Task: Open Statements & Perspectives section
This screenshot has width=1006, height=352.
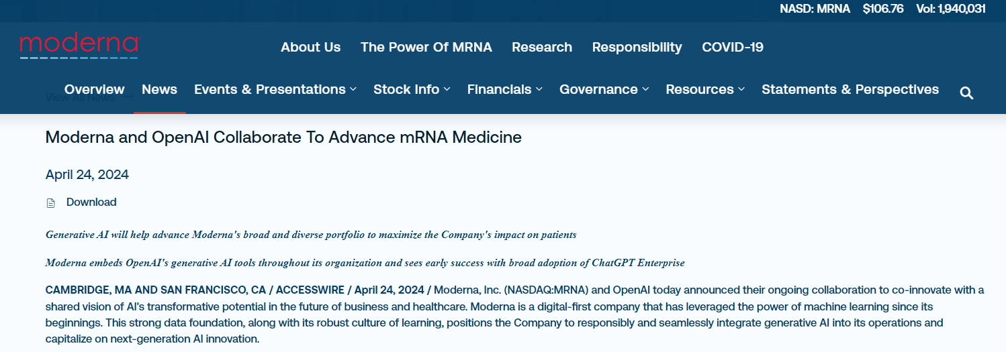Action: tap(850, 89)
